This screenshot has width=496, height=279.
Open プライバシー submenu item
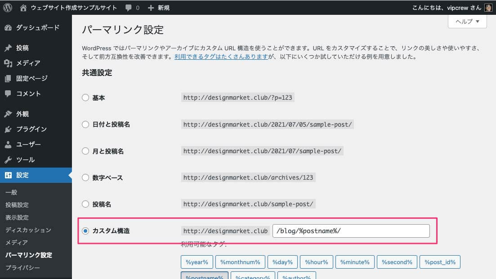(22, 268)
